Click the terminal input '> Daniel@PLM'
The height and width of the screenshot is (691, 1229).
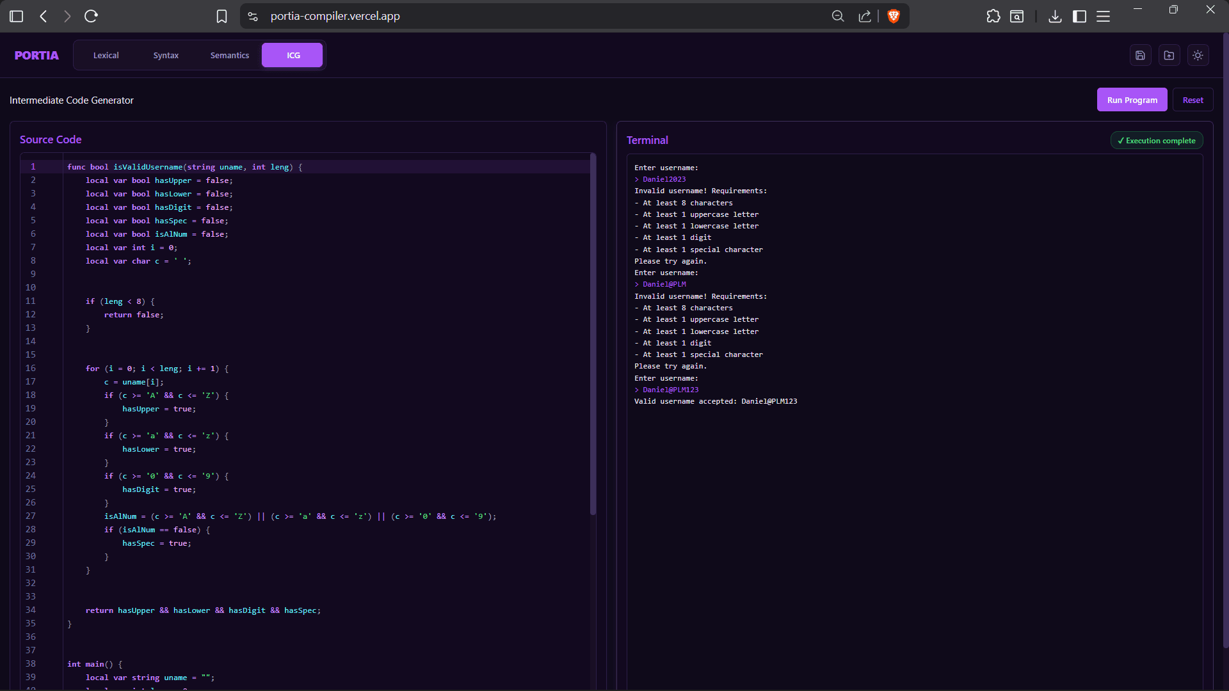[x=660, y=284]
